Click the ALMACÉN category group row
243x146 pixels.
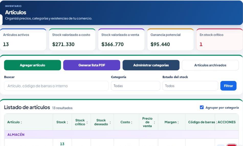[x=121, y=134]
